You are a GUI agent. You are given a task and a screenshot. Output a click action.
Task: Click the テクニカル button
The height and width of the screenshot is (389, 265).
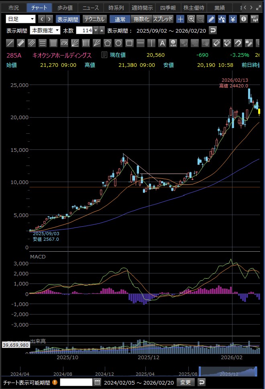tap(94, 19)
